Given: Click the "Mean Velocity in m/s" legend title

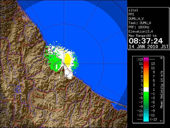Looking at the screenshot, I should (161, 90).
